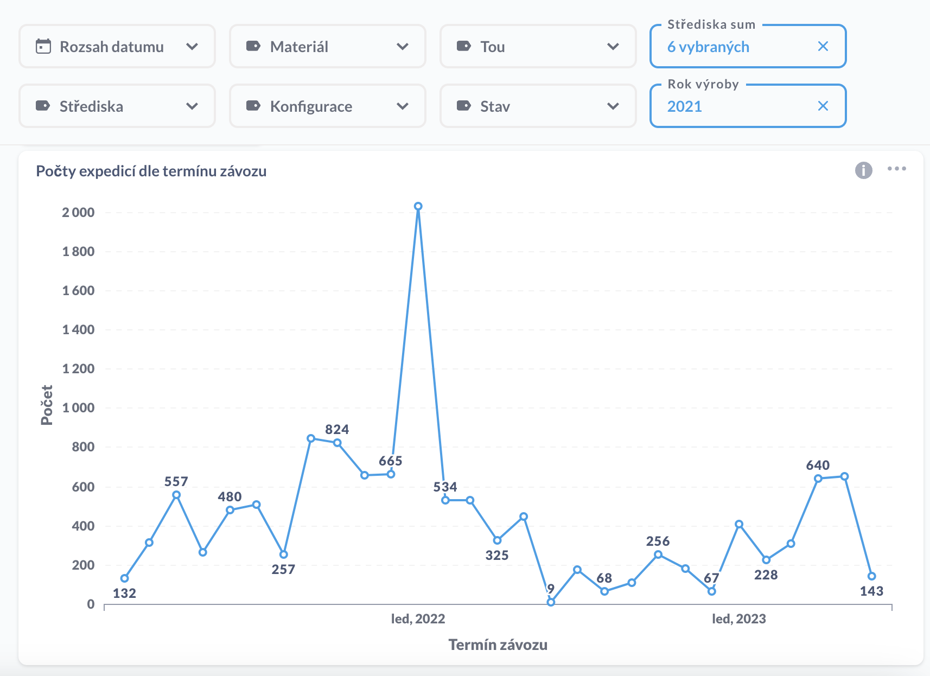The width and height of the screenshot is (930, 676).
Task: Click the 6 vybraných filter value
Action: coord(708,47)
